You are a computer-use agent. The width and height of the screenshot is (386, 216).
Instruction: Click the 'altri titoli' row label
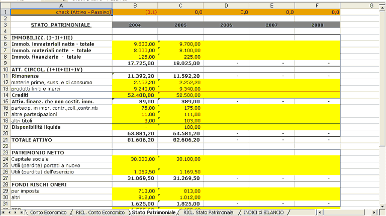22,120
